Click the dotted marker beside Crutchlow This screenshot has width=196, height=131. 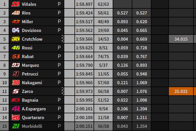(63, 39)
